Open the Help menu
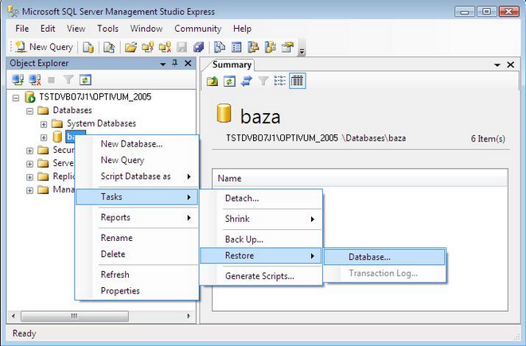Image resolution: width=526 pixels, height=346 pixels. coord(242,29)
